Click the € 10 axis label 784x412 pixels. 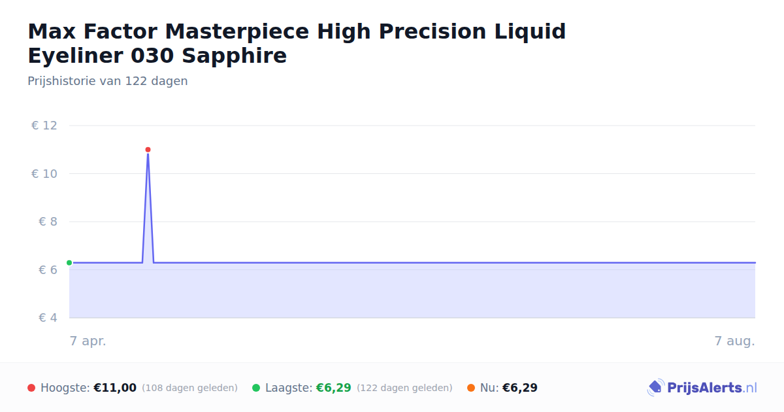(x=44, y=173)
